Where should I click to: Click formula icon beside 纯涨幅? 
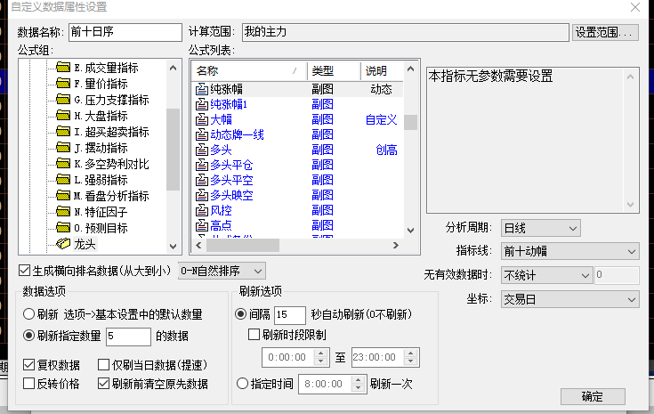pyautogui.click(x=202, y=89)
